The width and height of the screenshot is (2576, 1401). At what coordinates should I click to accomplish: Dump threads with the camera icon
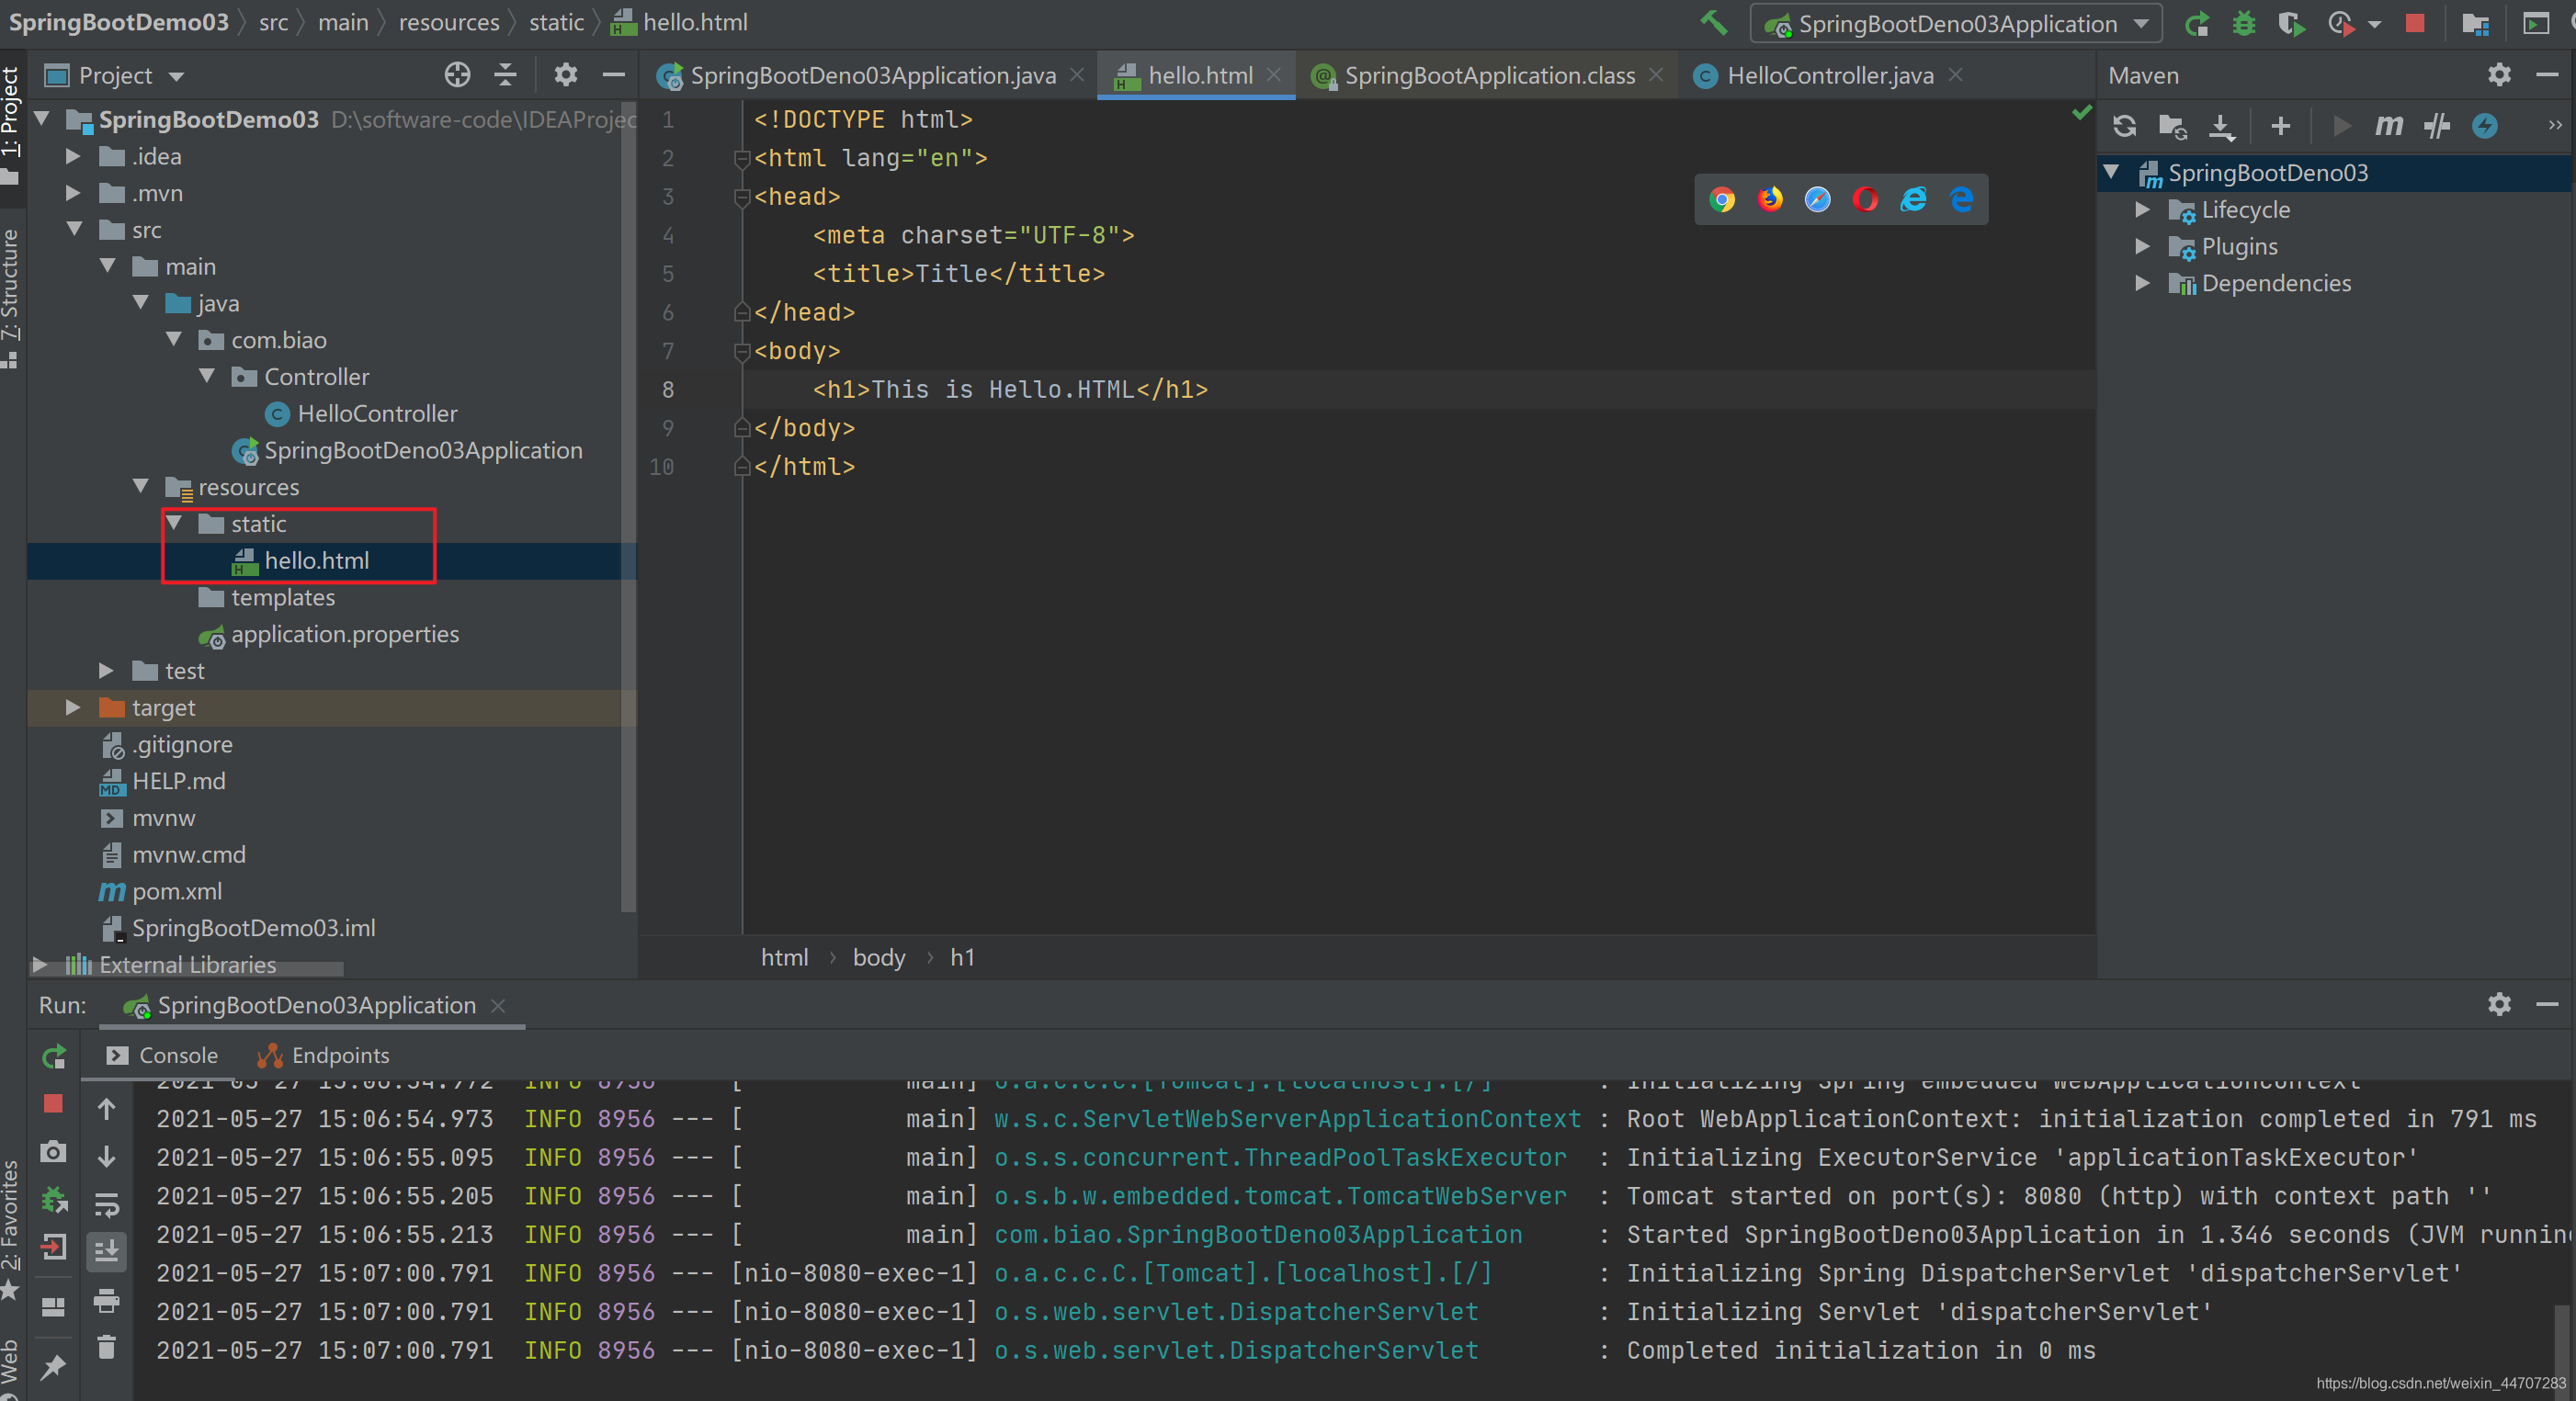pyautogui.click(x=54, y=1152)
